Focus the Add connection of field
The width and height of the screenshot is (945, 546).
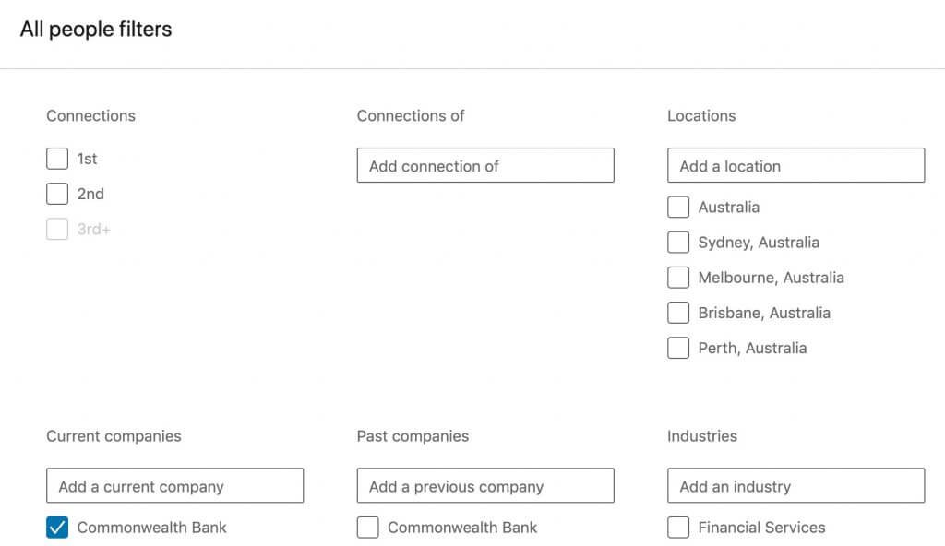(485, 165)
